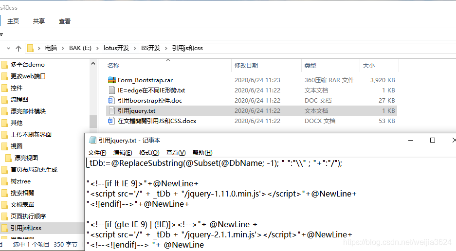The height and width of the screenshot is (251, 456).
Task: Open the Notepad 格式(O) menu
Action: [x=149, y=152]
